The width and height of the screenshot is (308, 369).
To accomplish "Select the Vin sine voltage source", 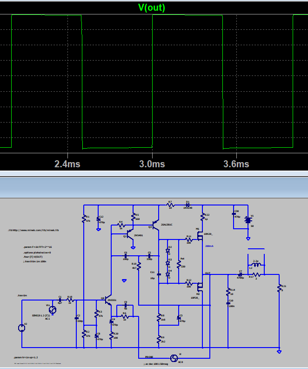I will [53, 310].
